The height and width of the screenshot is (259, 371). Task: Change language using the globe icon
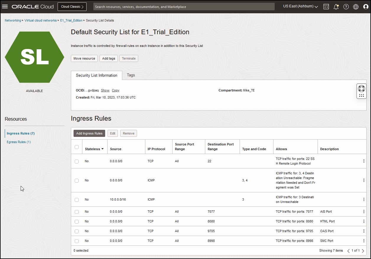tap(356, 6)
